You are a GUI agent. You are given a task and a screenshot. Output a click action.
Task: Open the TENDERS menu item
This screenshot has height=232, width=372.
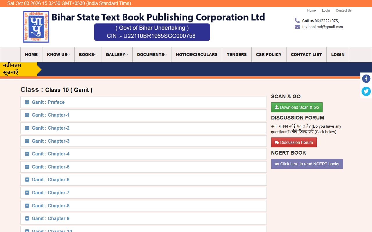(x=237, y=55)
